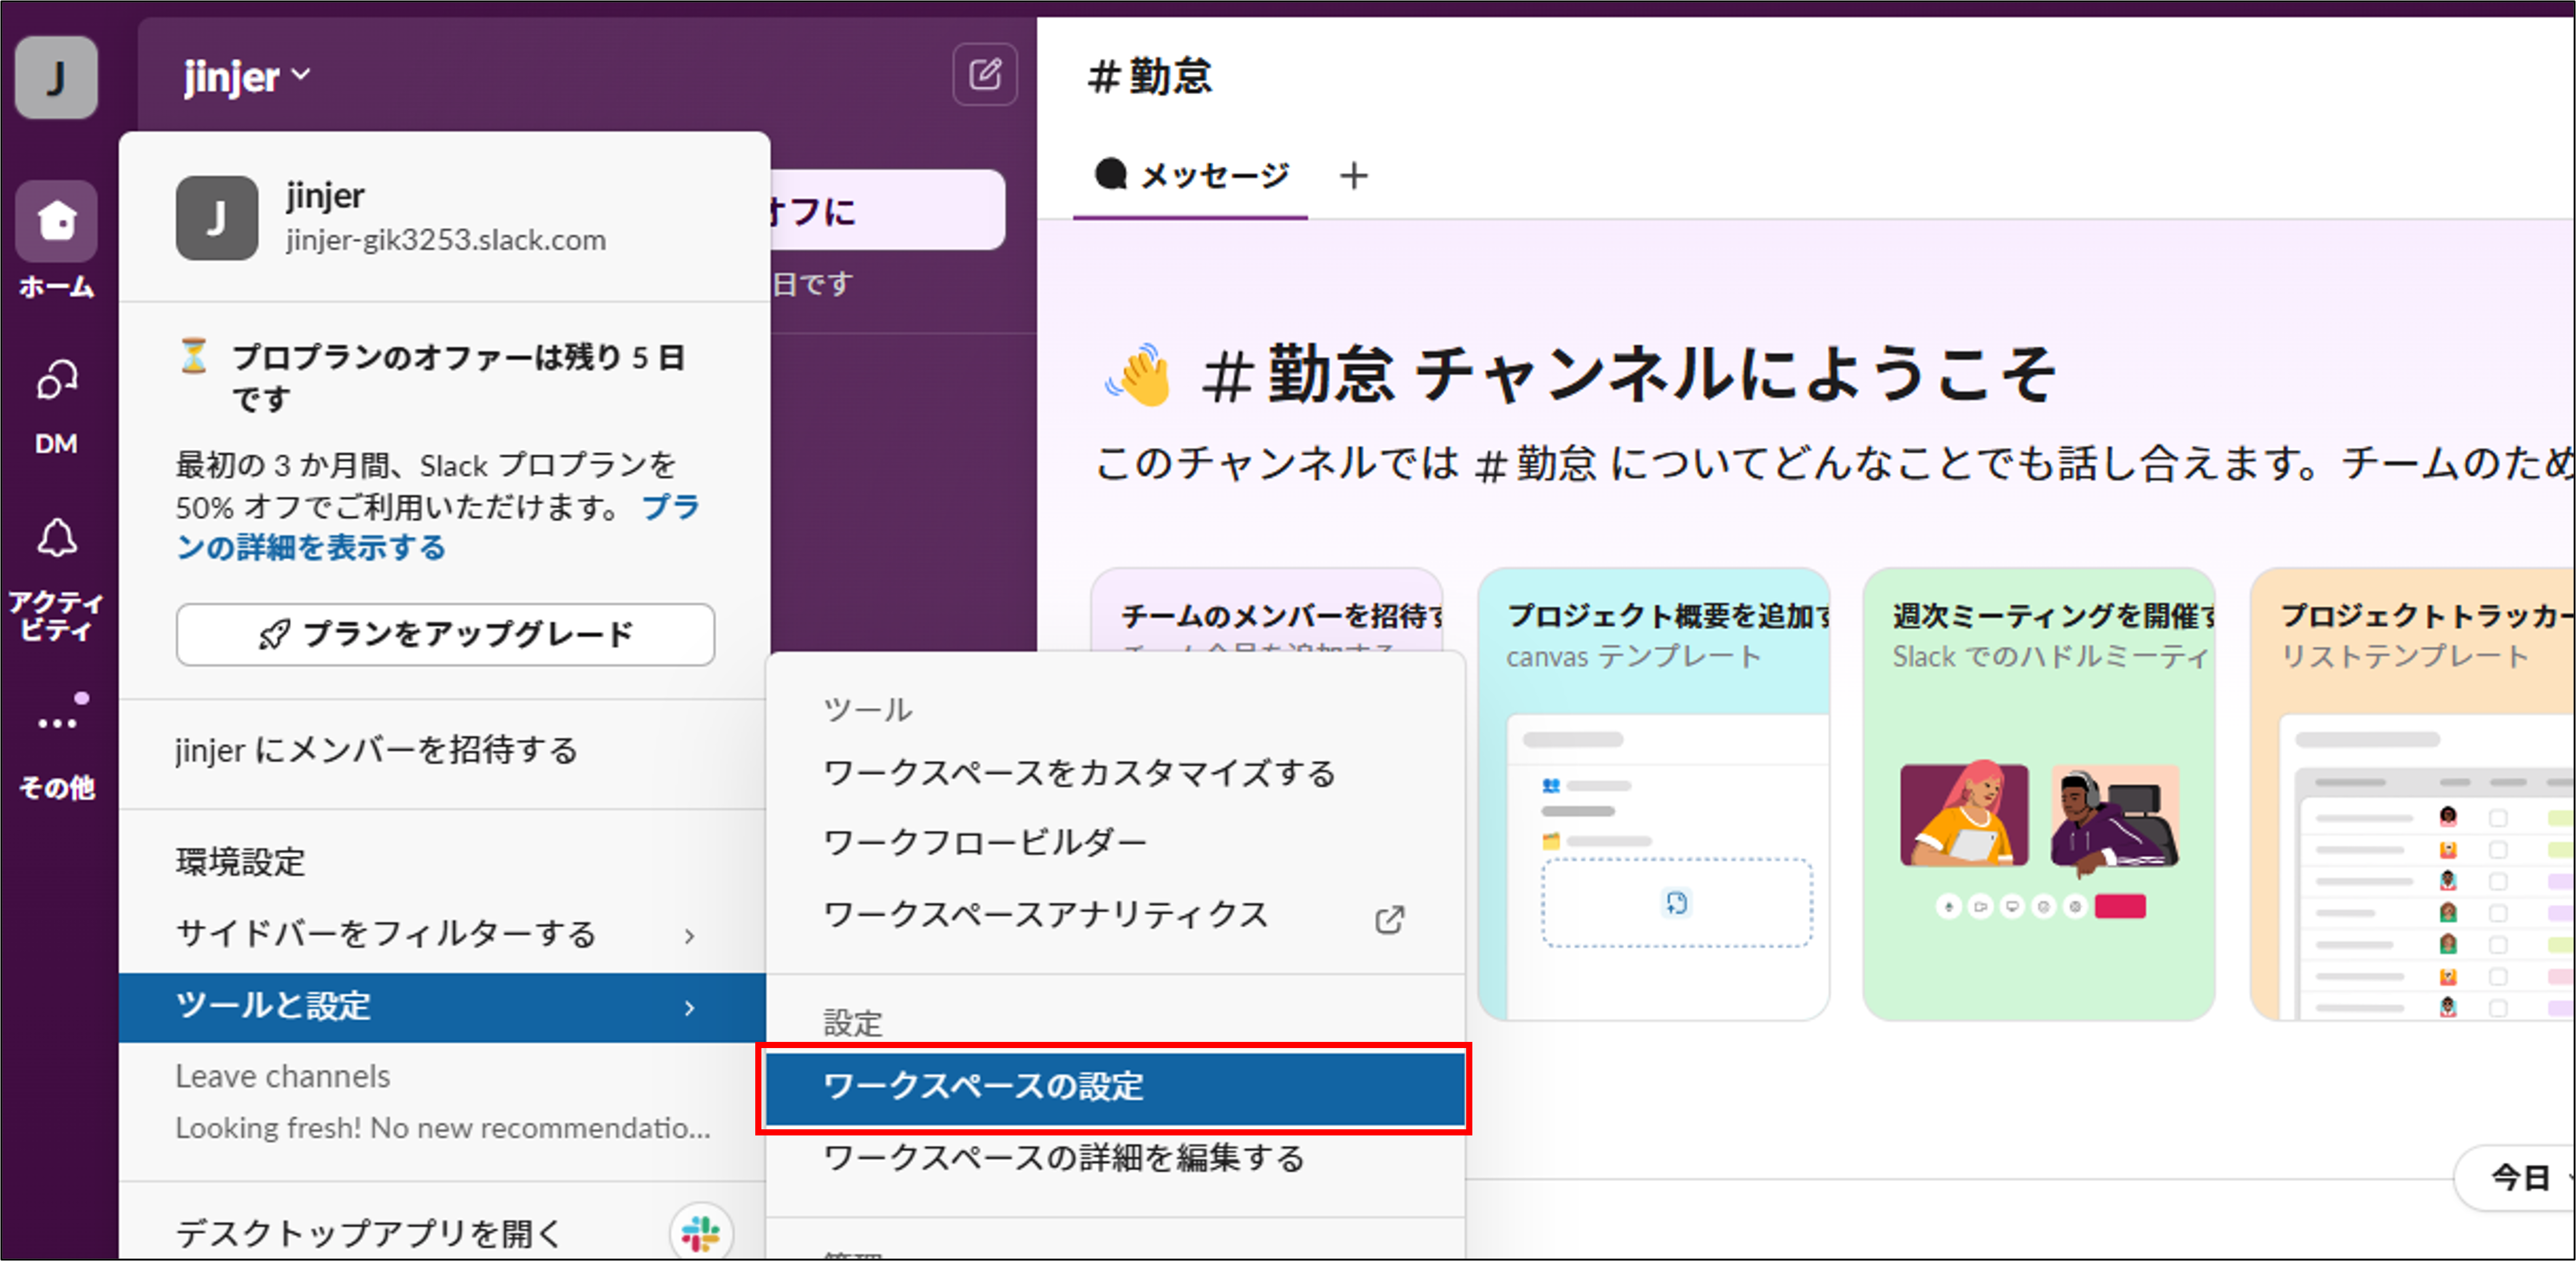Switch to the メッセージ tab

click(x=1191, y=176)
